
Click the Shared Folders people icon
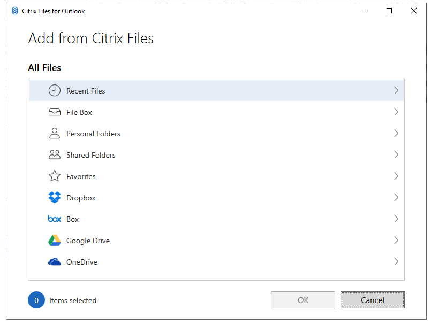coord(55,155)
